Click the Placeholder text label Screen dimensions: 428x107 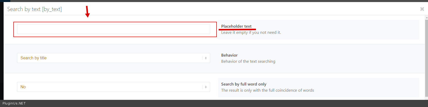click(236, 26)
